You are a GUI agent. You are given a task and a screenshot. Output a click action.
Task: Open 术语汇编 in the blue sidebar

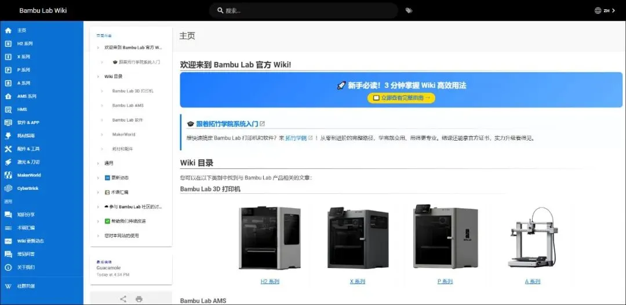[42, 227]
